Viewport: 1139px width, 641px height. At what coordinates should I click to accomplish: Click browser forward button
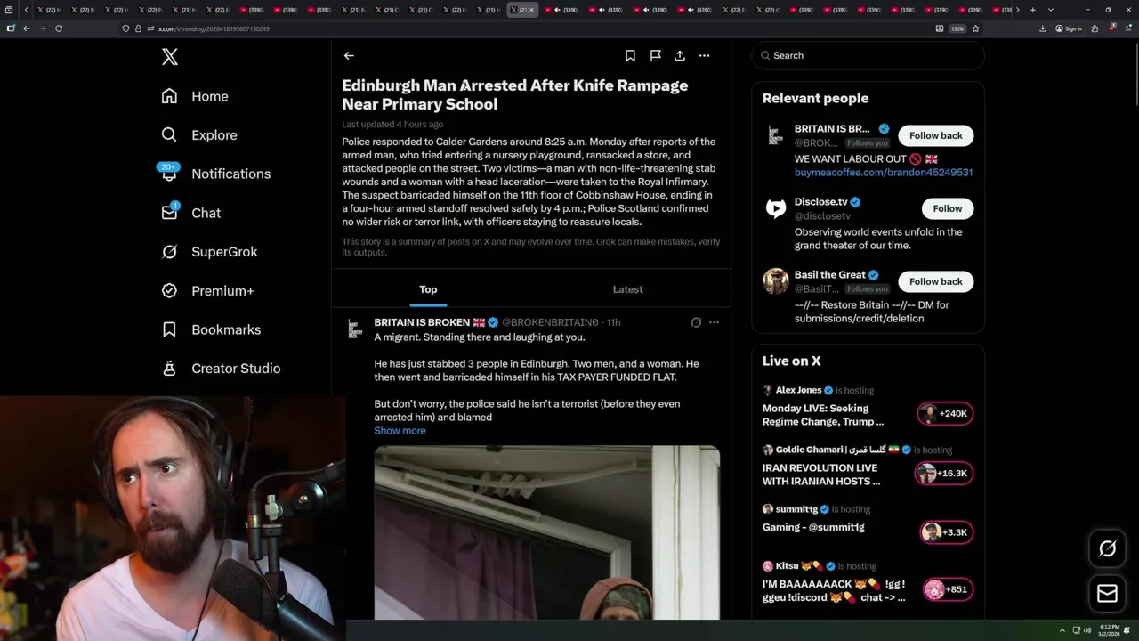pos(42,28)
